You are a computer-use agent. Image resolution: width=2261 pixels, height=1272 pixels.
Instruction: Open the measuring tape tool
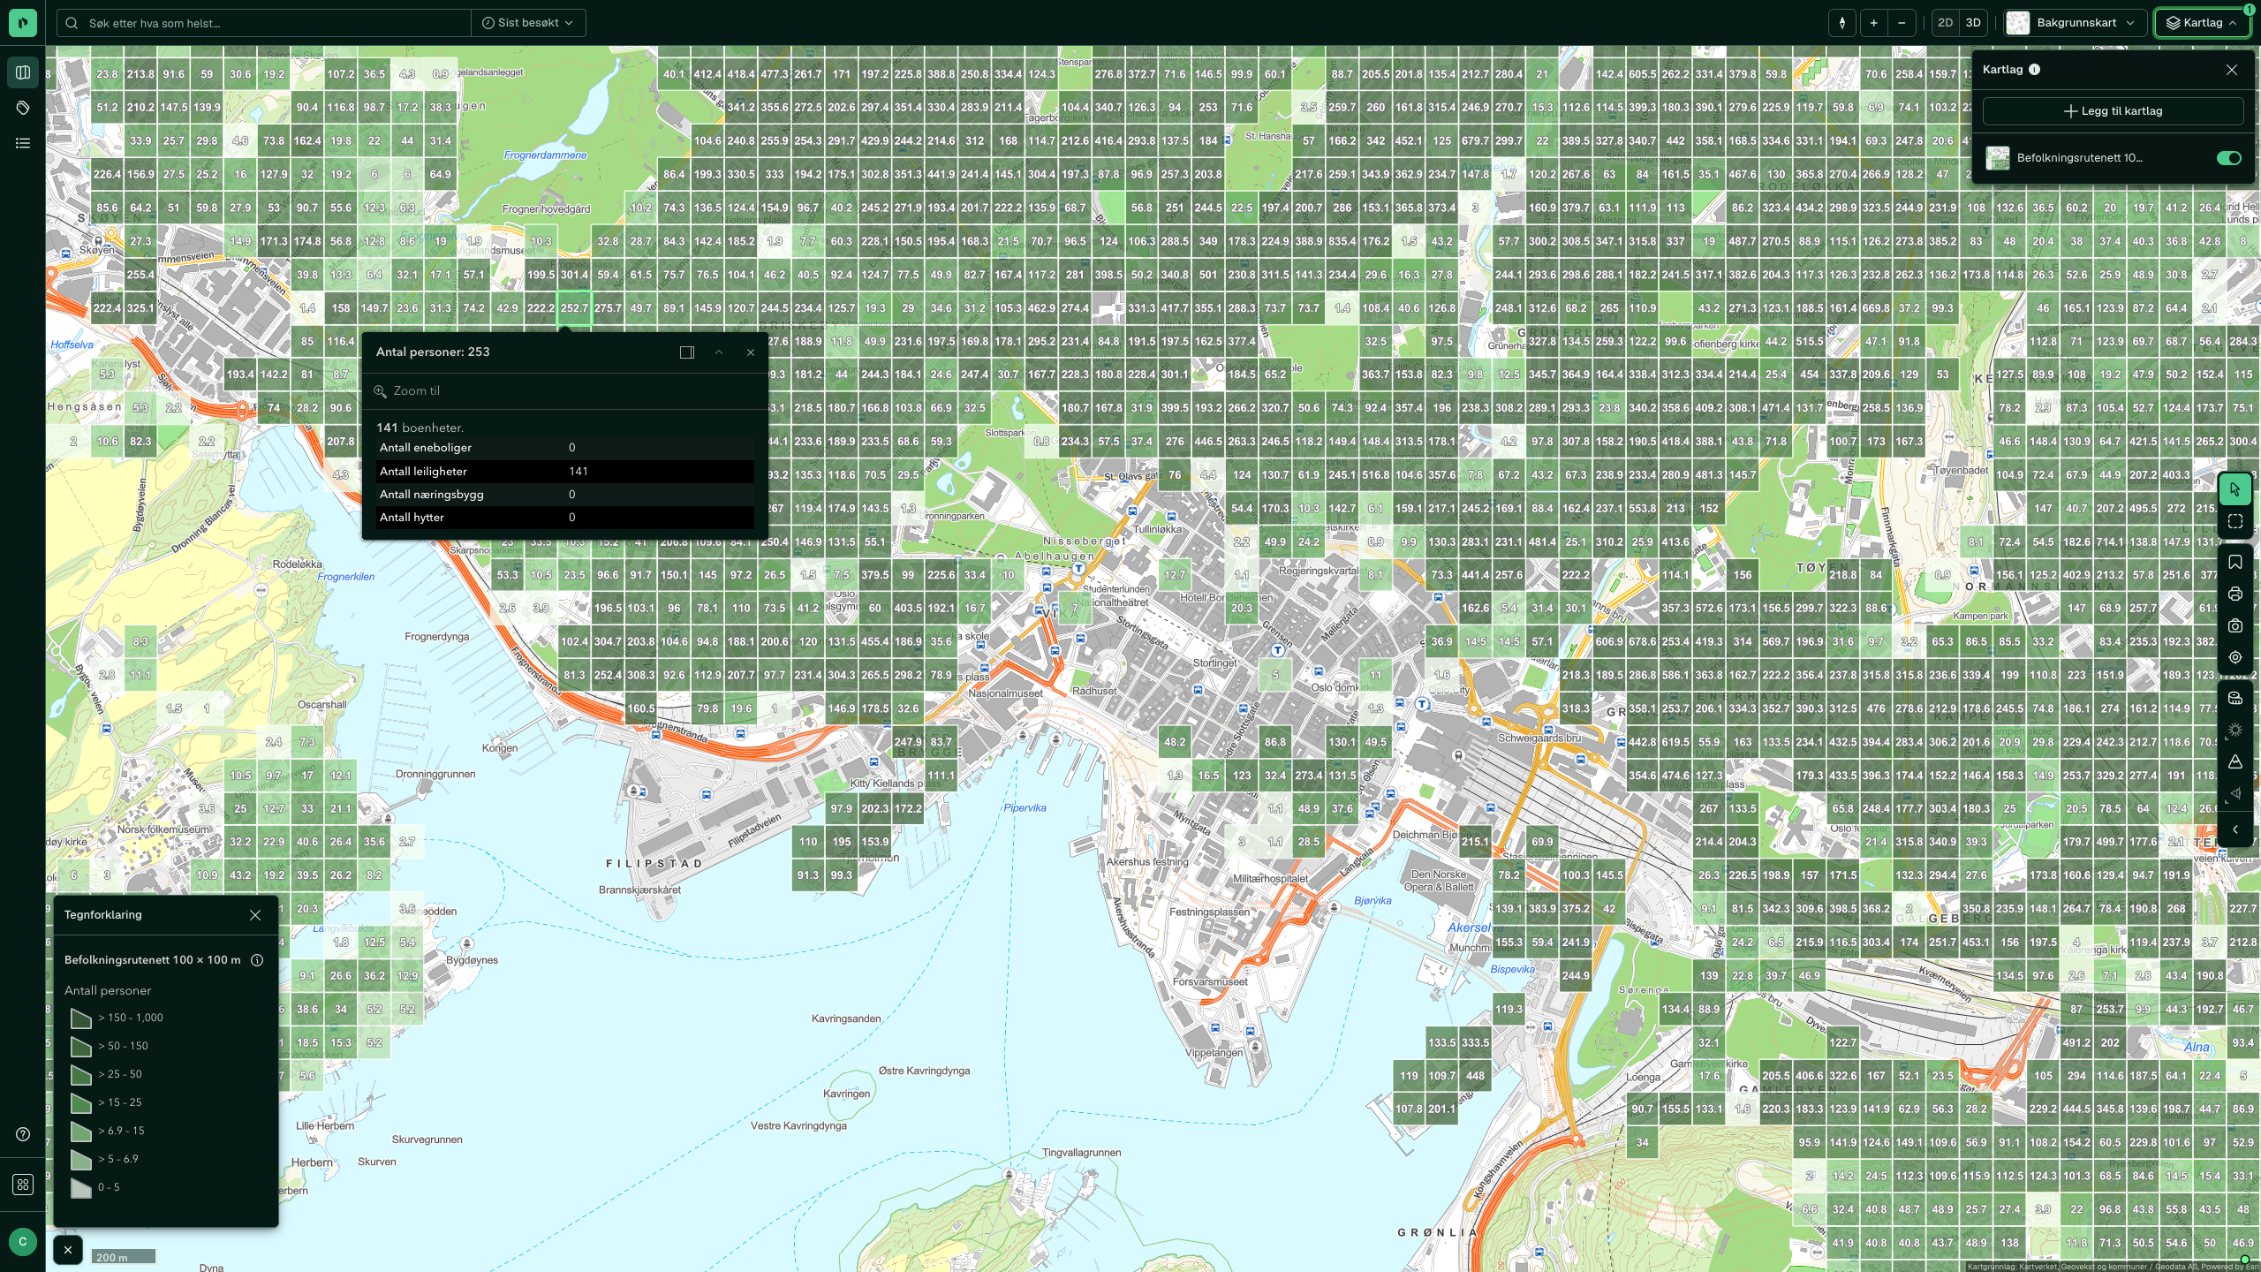coord(2235,698)
